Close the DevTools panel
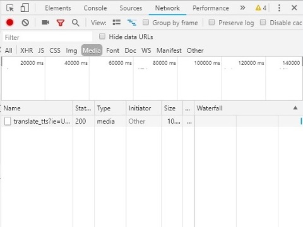Viewport: 303px width, 227px height. point(294,8)
